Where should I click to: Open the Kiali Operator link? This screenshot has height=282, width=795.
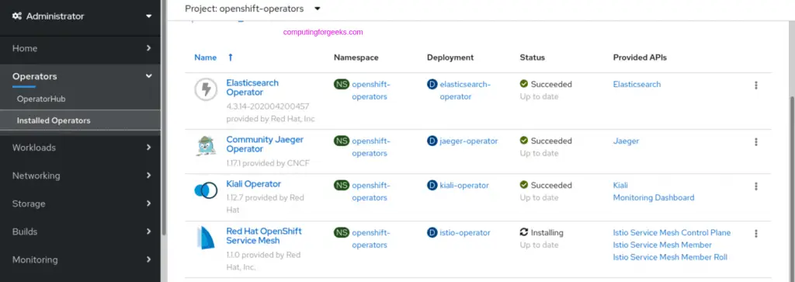coord(254,183)
